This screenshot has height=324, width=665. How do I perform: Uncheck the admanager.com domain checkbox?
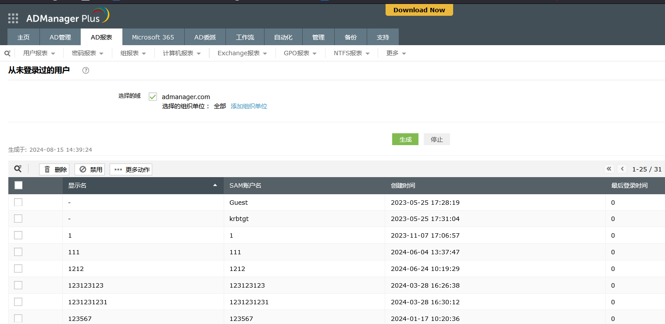click(153, 97)
